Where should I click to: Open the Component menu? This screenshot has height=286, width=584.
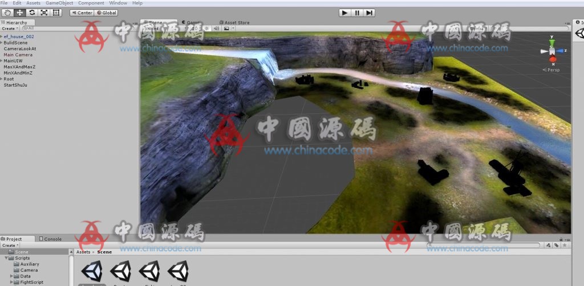(91, 3)
